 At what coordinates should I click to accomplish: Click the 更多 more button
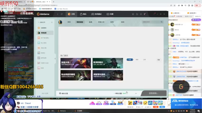tap(159, 60)
